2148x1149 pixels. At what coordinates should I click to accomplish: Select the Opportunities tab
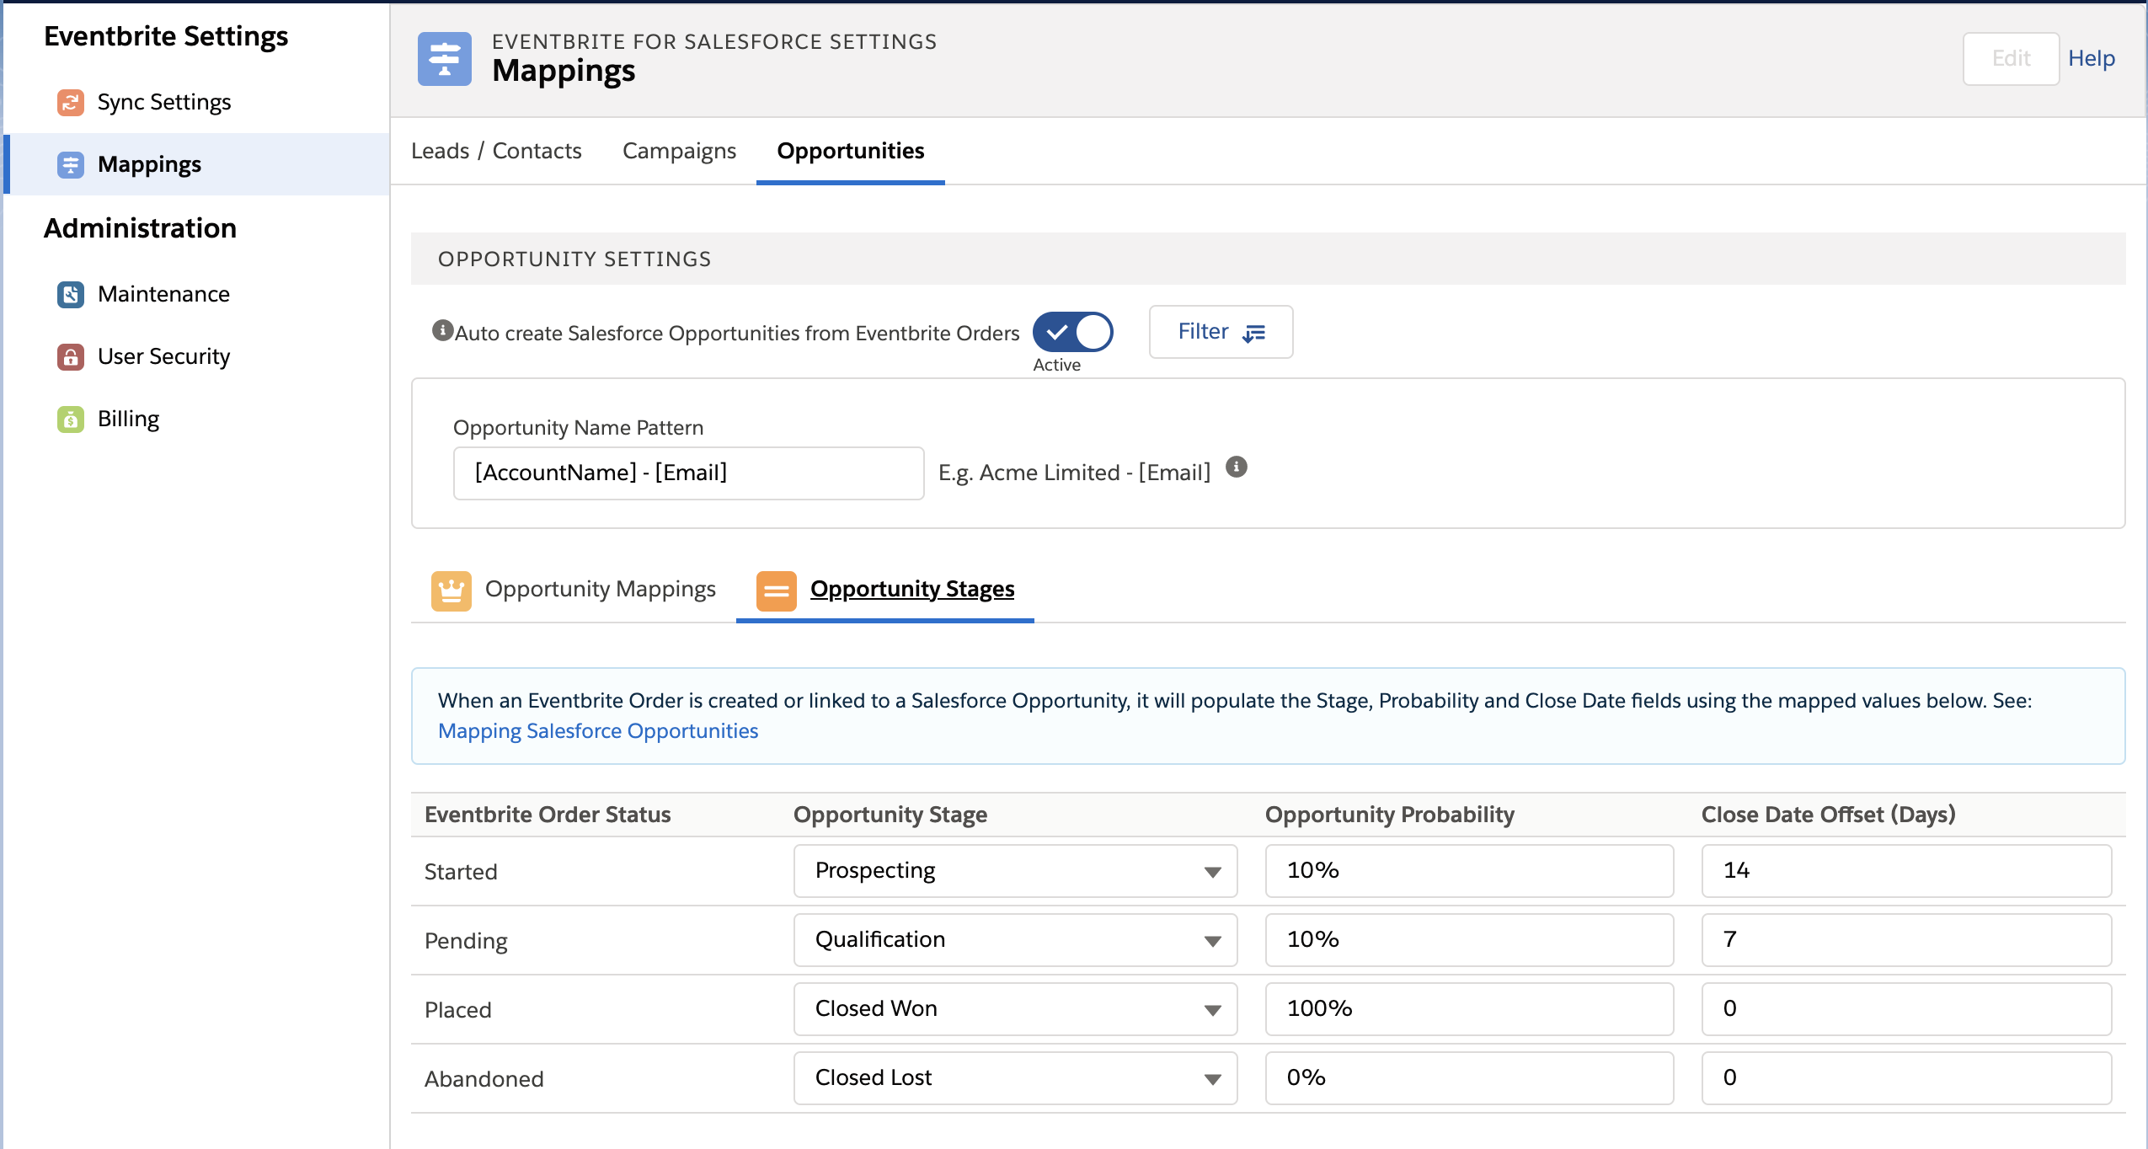point(851,151)
